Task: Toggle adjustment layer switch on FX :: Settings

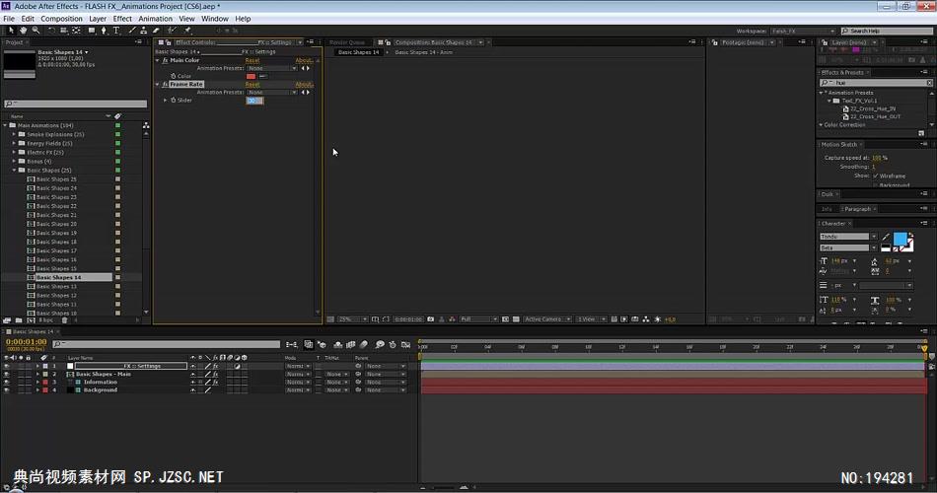Action: tap(238, 366)
